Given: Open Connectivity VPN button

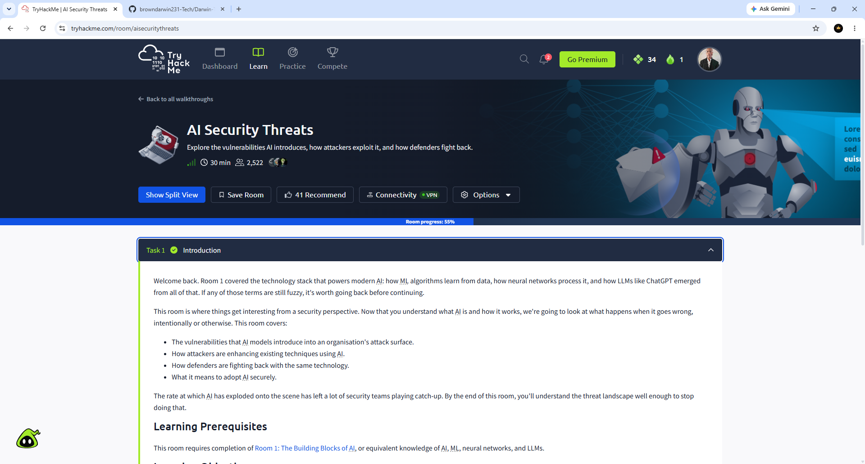Looking at the screenshot, I should pos(403,195).
